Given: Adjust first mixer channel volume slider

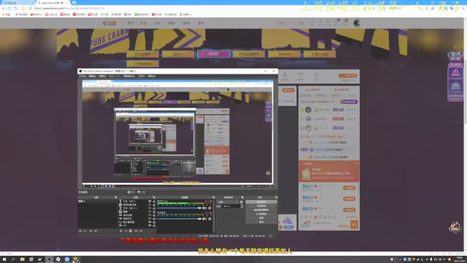Looking at the screenshot, I should tap(180, 208).
